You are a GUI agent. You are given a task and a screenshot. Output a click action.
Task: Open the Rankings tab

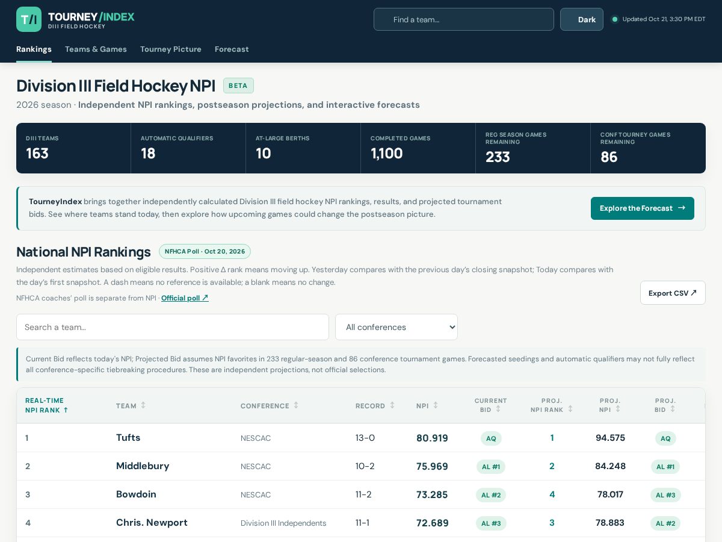[34, 49]
